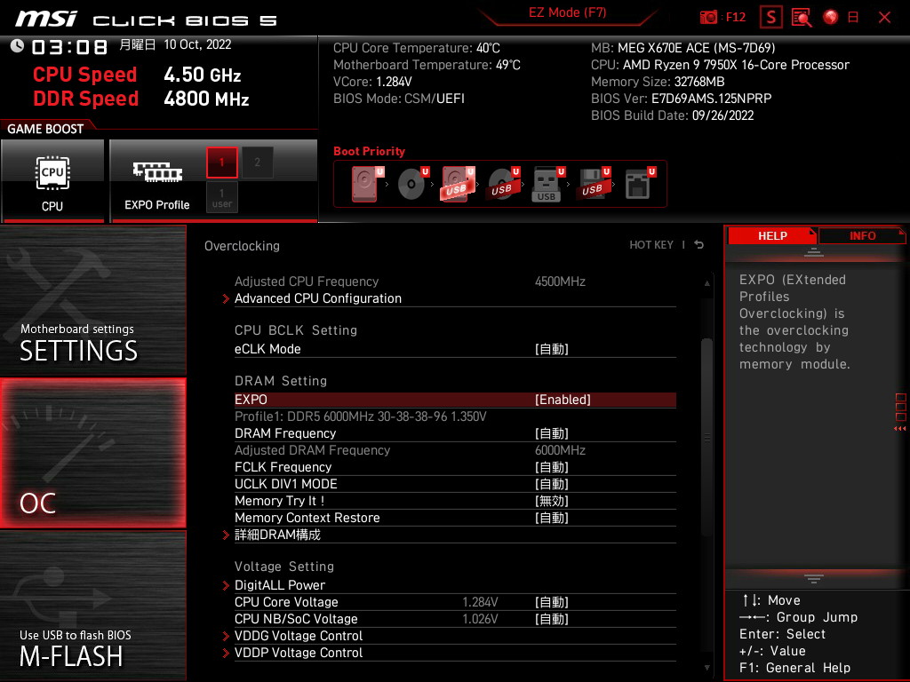The width and height of the screenshot is (910, 682).
Task: Open eCLK Mode value dropdown
Action: tap(551, 349)
